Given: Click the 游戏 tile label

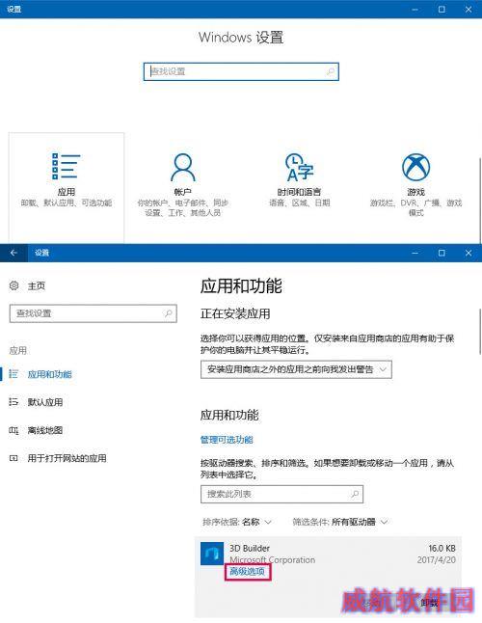Looking at the screenshot, I should coord(415,192).
